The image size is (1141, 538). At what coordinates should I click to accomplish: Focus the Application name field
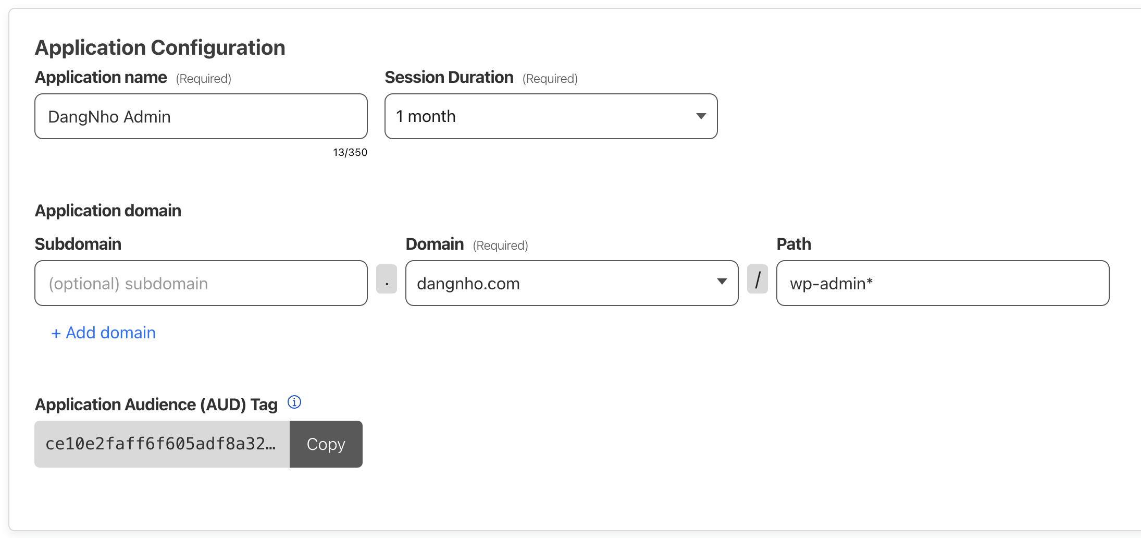tap(201, 116)
